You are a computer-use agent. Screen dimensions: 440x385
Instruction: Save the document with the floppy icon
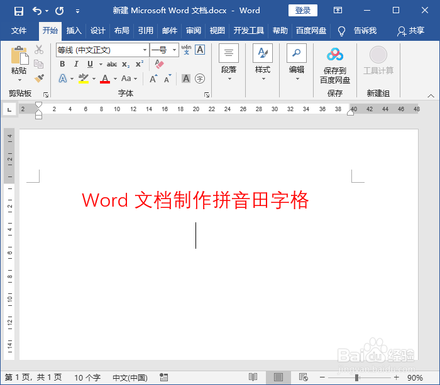[19, 11]
